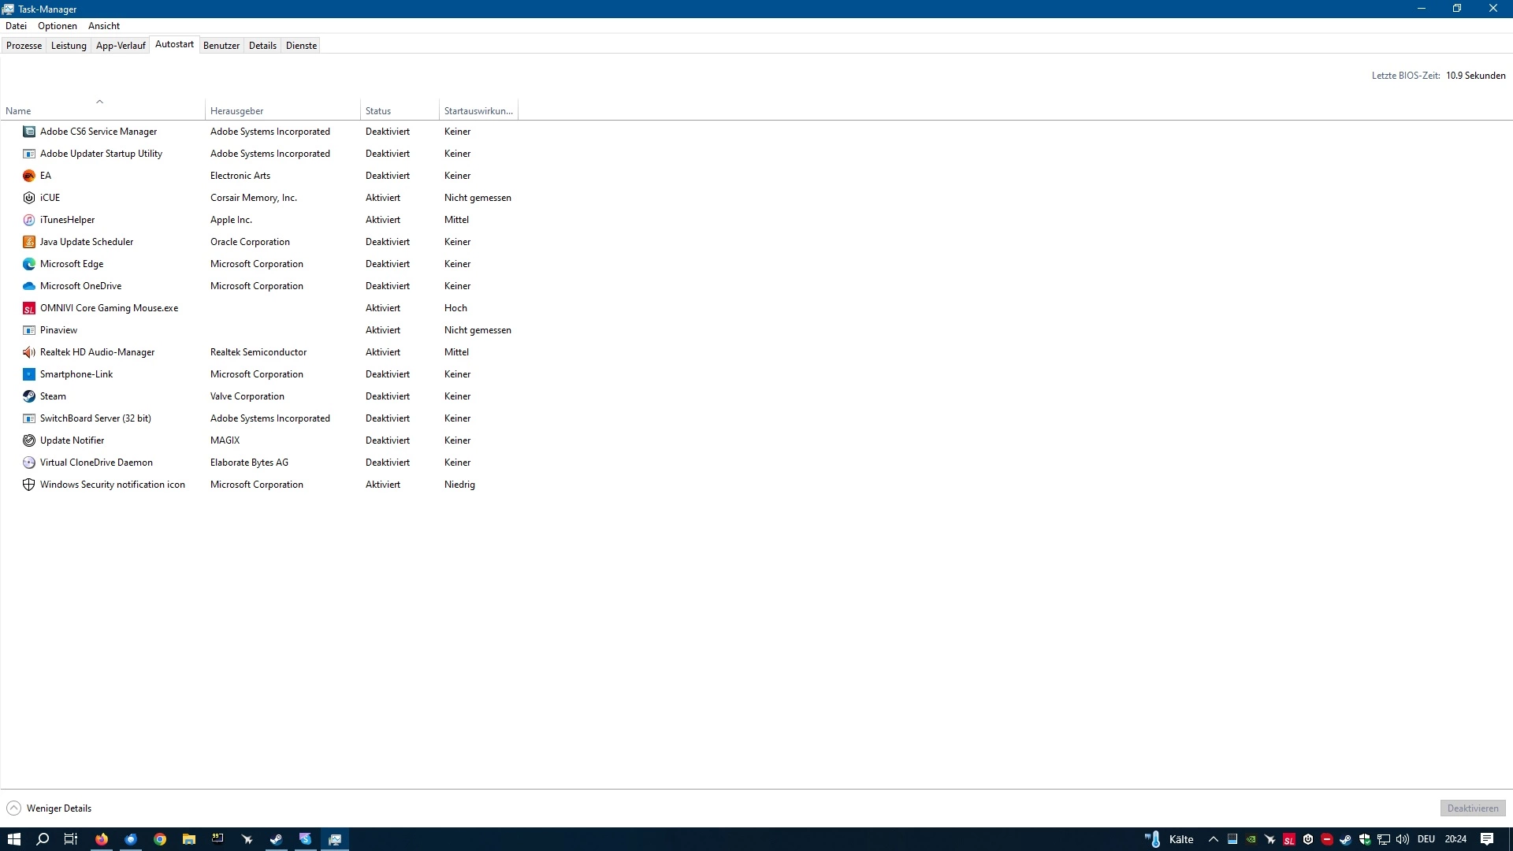Click the Valve Corporation cell
The width and height of the screenshot is (1513, 851).
pos(247,396)
